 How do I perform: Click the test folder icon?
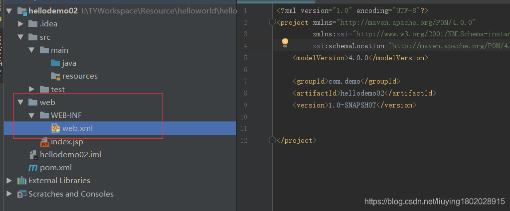point(44,89)
